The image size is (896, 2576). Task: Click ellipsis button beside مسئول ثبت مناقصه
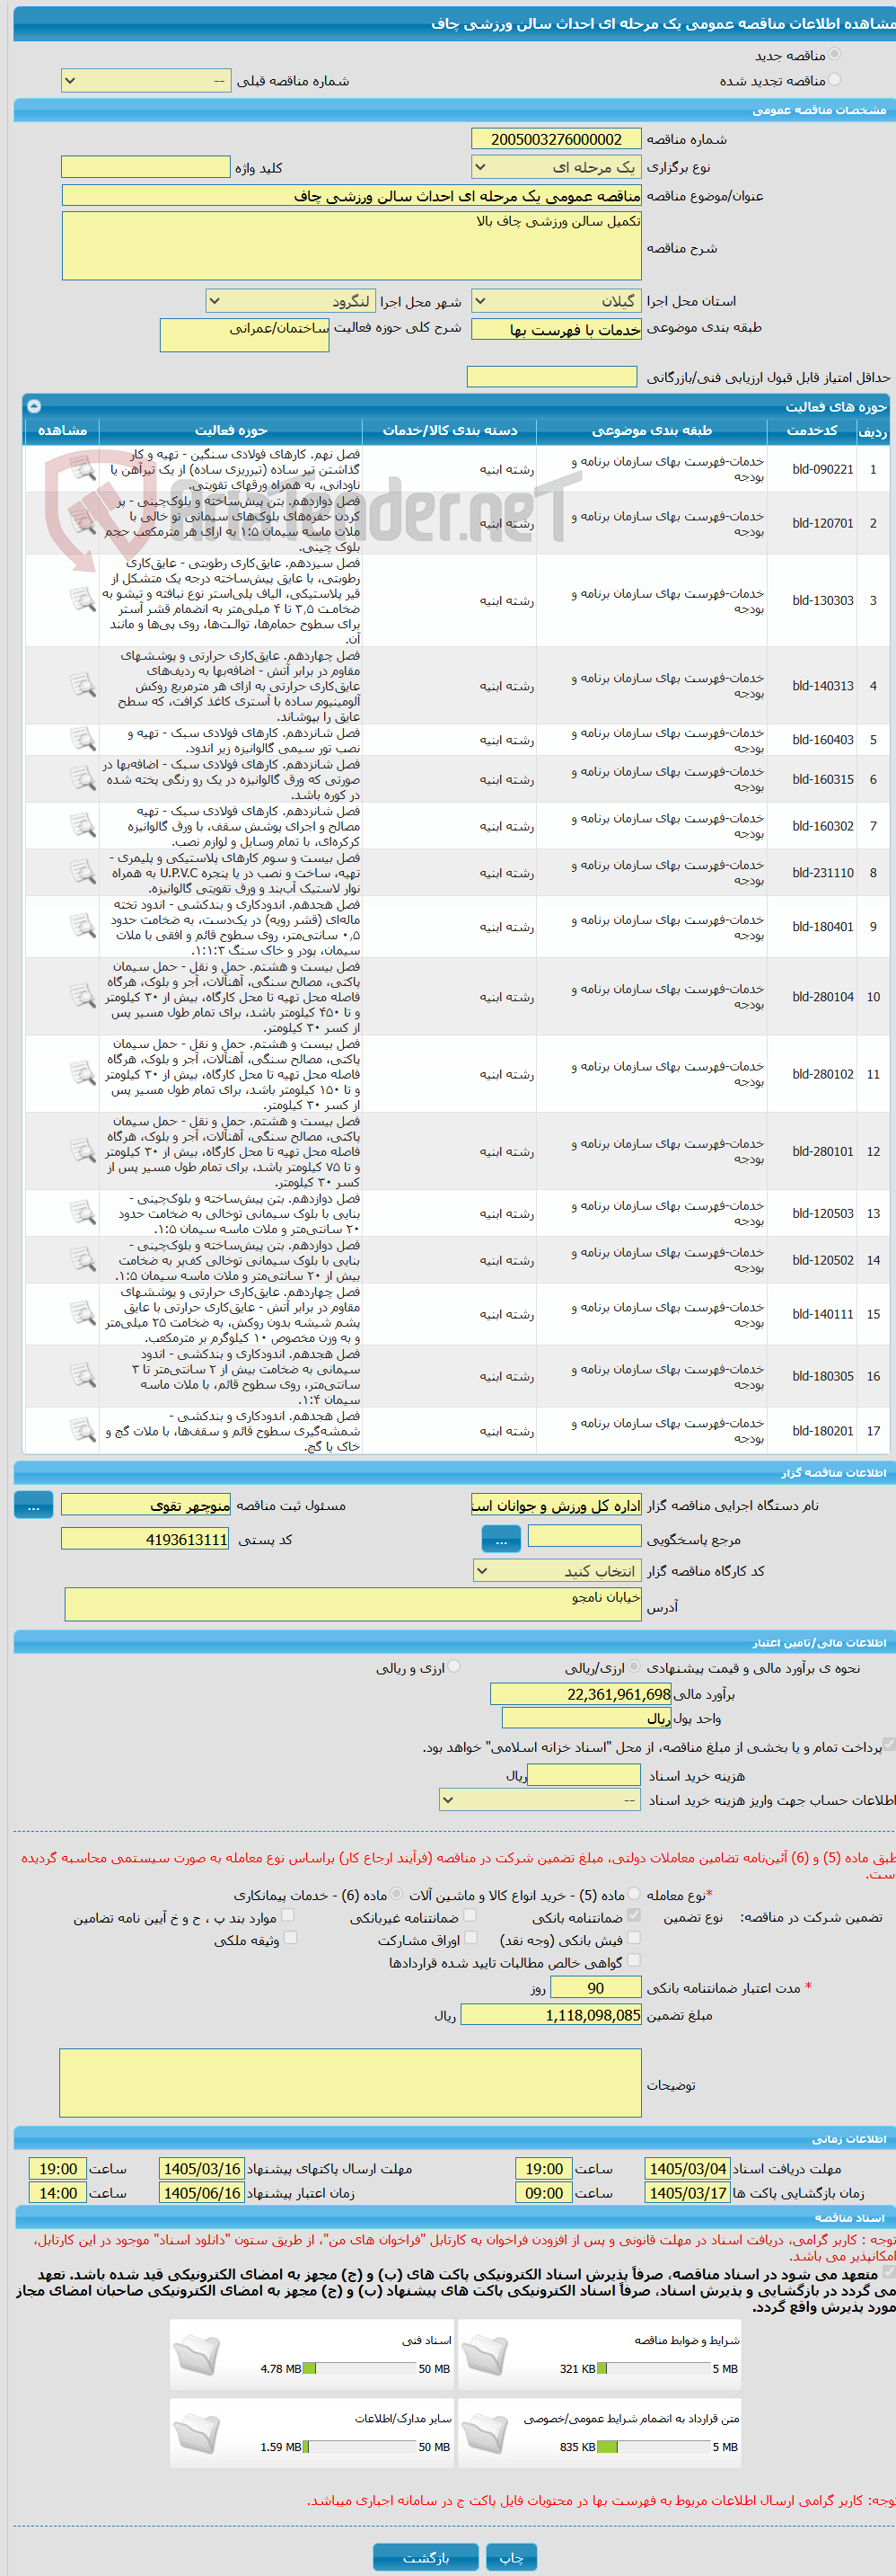[33, 1505]
